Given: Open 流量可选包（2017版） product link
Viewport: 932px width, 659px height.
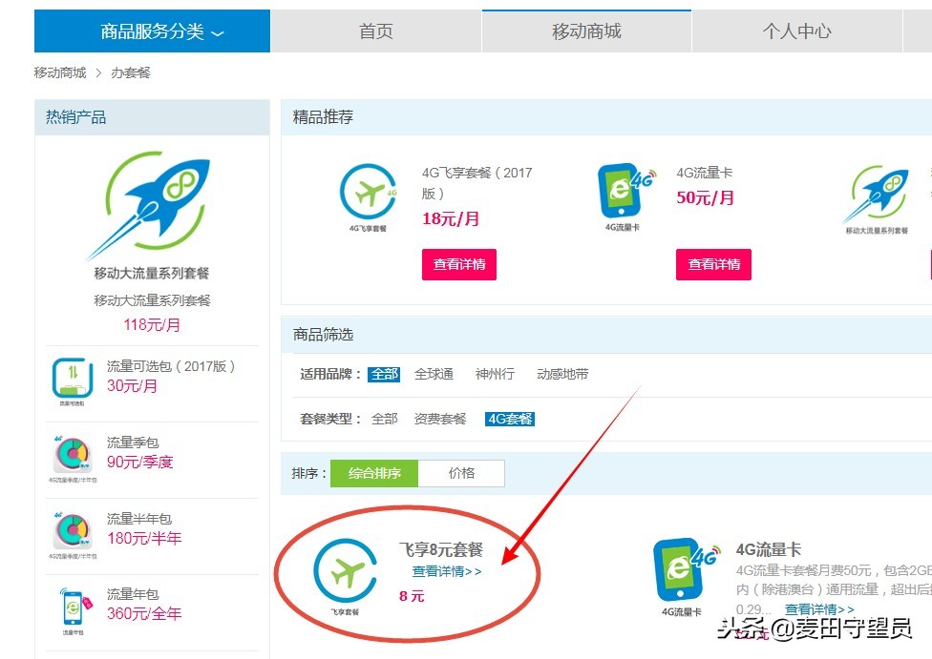Looking at the screenshot, I should coord(171,366).
